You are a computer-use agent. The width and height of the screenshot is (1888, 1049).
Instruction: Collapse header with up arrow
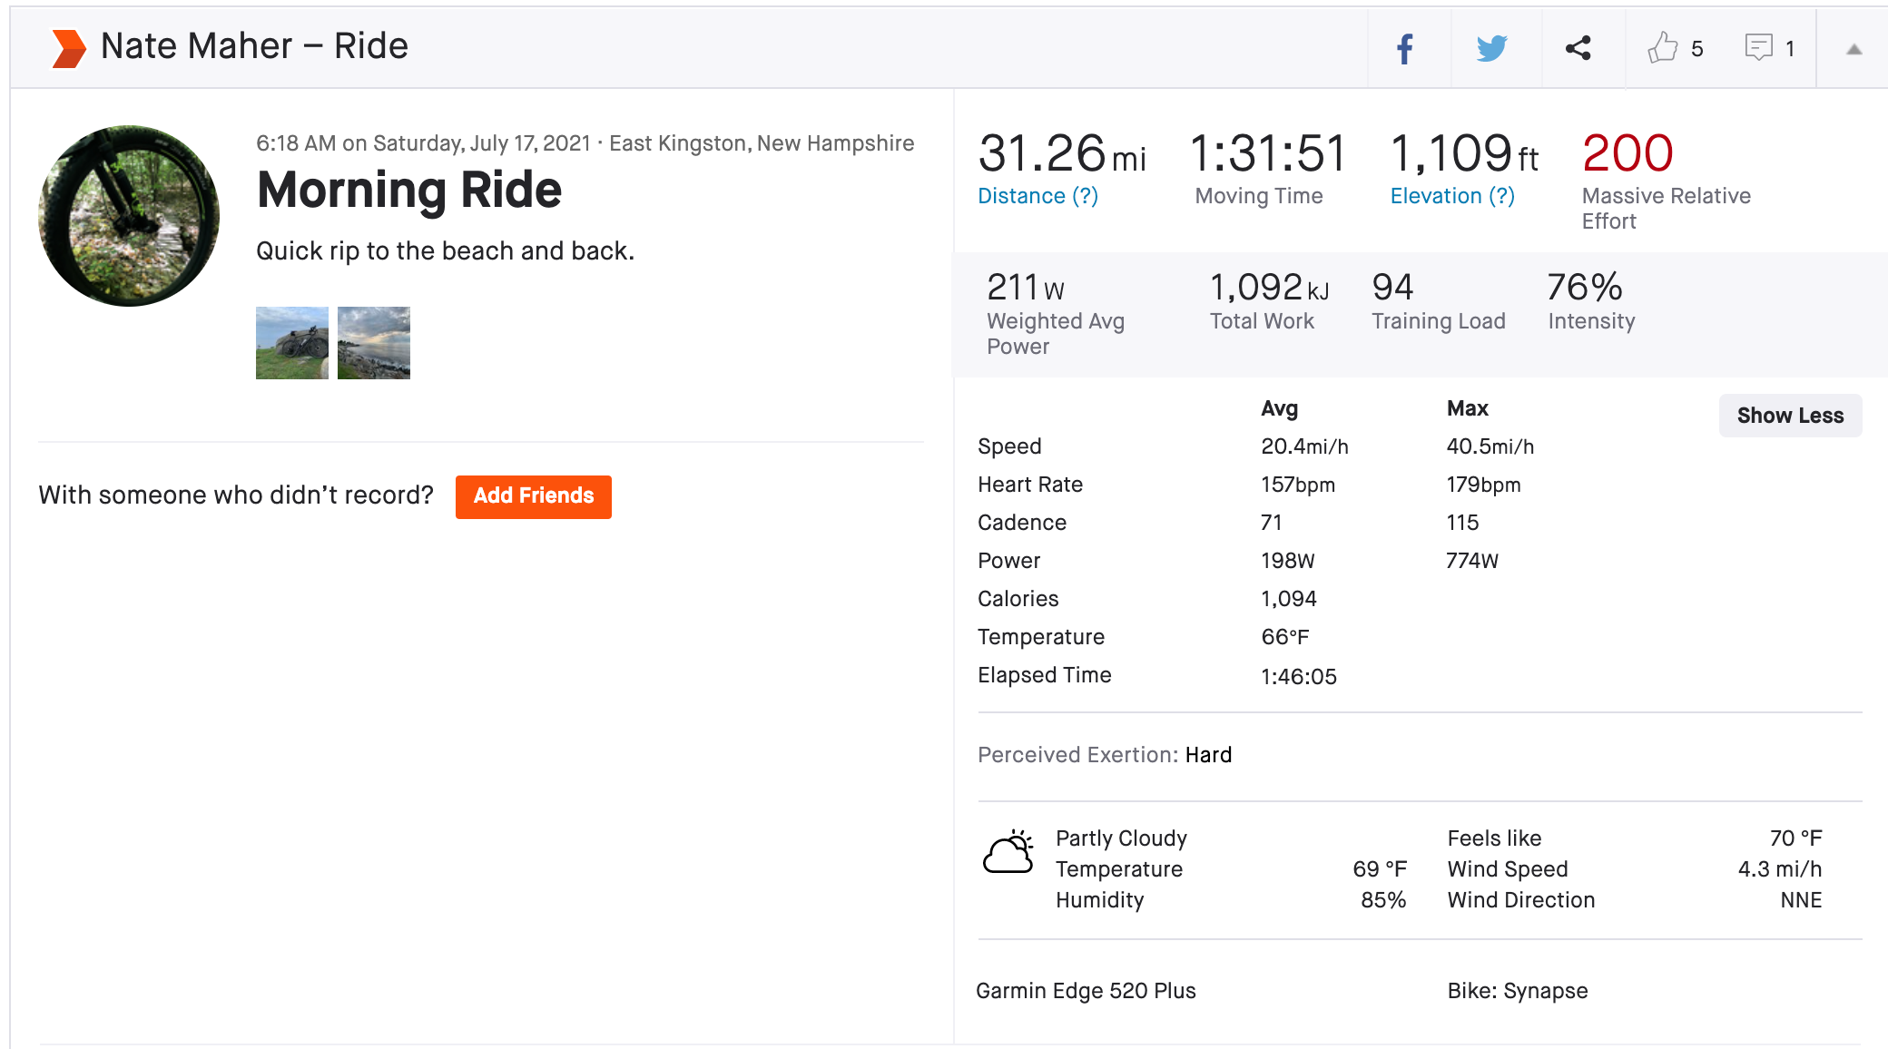coord(1854,50)
